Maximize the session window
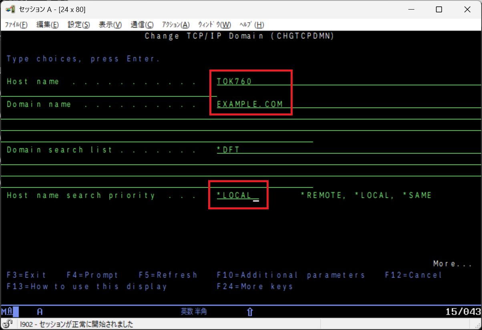Image resolution: width=482 pixels, height=330 pixels. tap(439, 10)
